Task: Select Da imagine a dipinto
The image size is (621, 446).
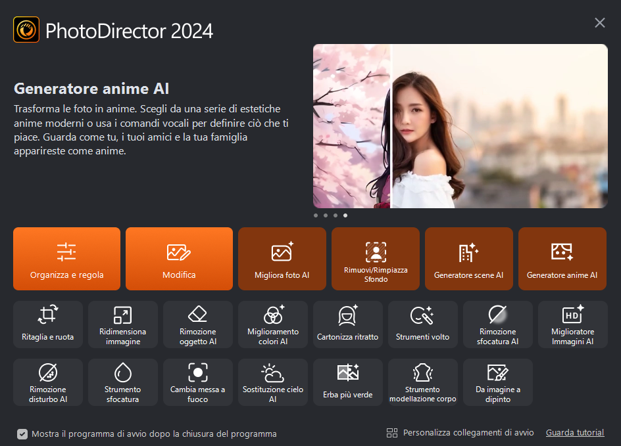Action: tap(498, 382)
